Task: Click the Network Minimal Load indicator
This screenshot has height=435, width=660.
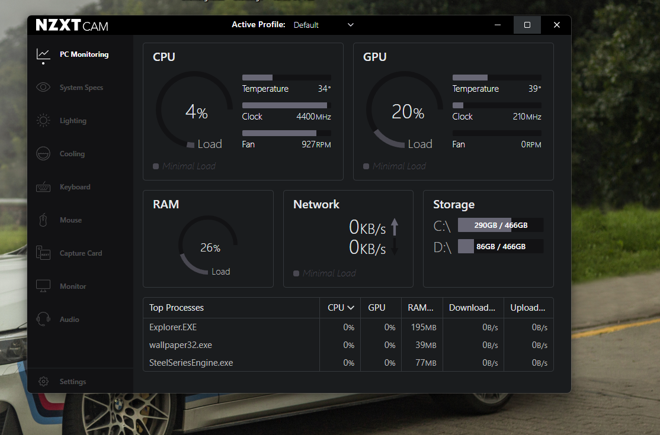Action: (x=325, y=273)
